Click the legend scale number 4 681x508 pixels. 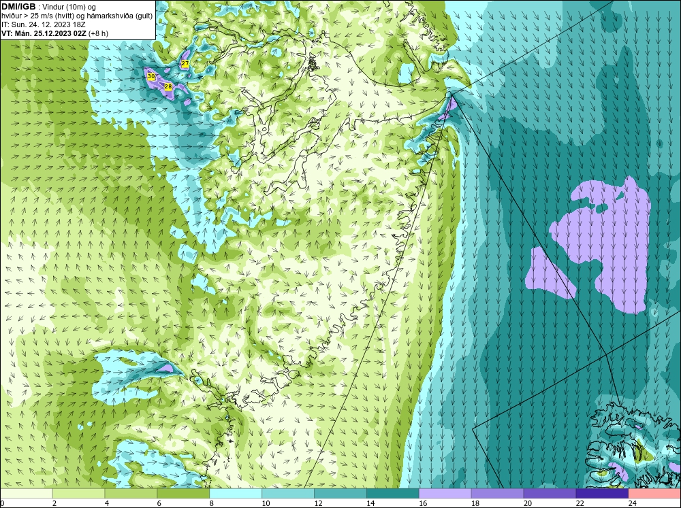click(107, 503)
